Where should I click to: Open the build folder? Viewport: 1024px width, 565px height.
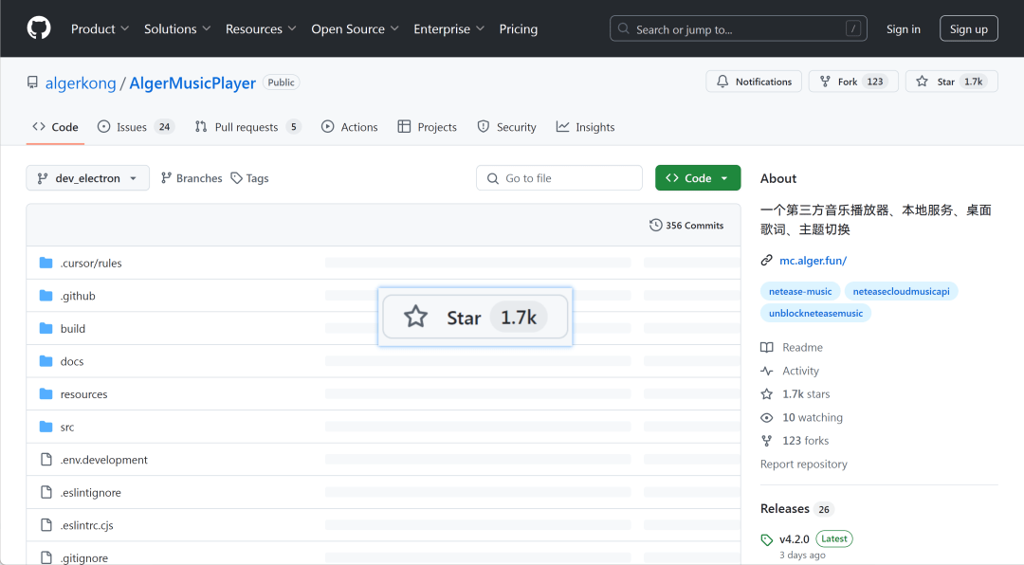click(72, 329)
